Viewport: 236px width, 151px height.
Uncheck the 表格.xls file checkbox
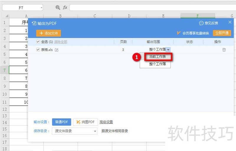pyautogui.click(x=38, y=50)
